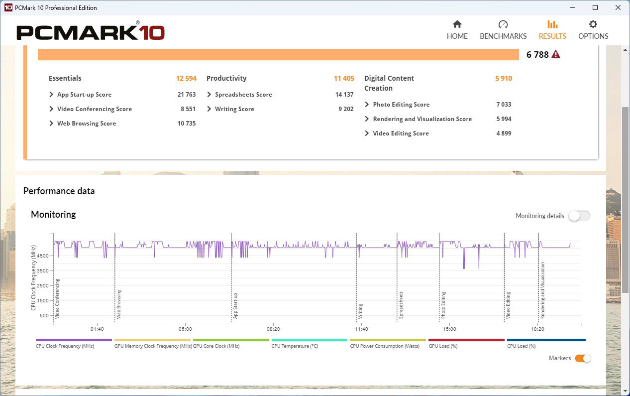Screen dimensions: 630x396
Task: Click the Digital Content Creation score 5 910
Action: (x=504, y=78)
